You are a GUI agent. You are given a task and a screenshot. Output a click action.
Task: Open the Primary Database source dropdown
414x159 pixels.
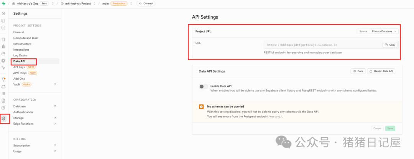coord(384,31)
